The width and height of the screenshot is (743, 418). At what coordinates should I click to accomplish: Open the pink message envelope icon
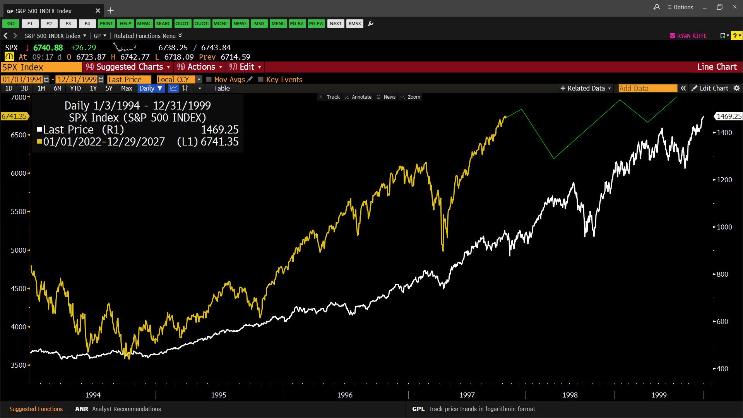(x=672, y=36)
